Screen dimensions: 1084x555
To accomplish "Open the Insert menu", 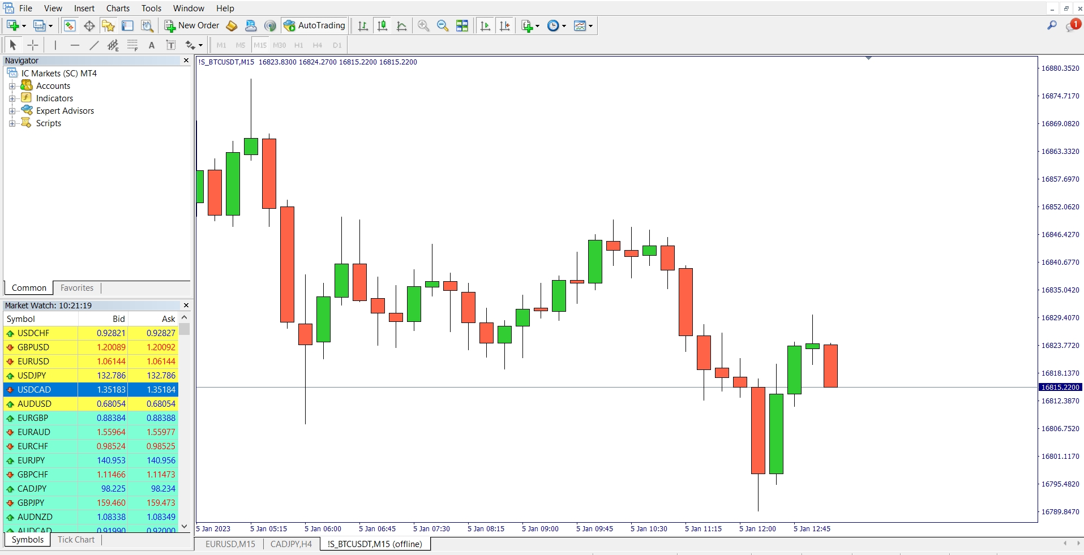I will coord(84,8).
